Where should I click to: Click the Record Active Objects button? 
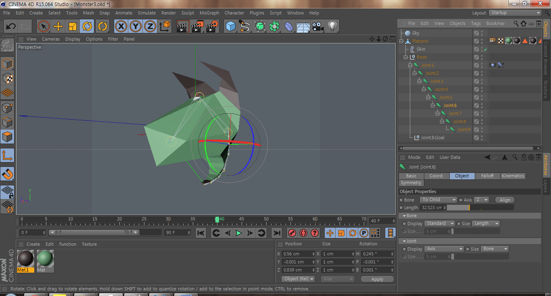click(292, 233)
